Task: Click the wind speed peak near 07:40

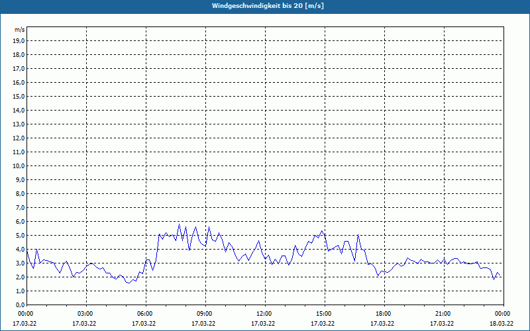Action: (x=179, y=224)
